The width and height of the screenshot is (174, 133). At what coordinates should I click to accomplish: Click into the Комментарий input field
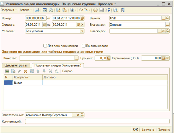(x=97, y=121)
